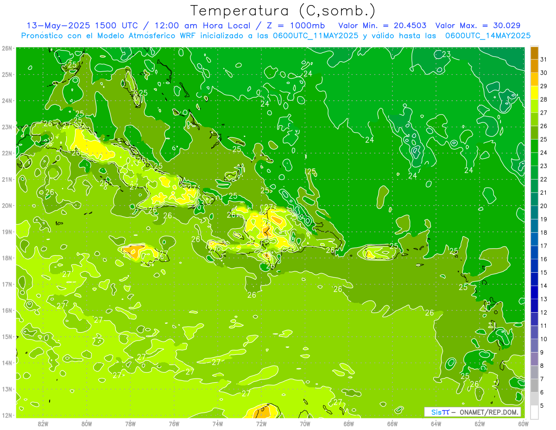Viewport: 556px width, 430px height.
Task: Click the color bar label 10
Action: click(x=543, y=339)
